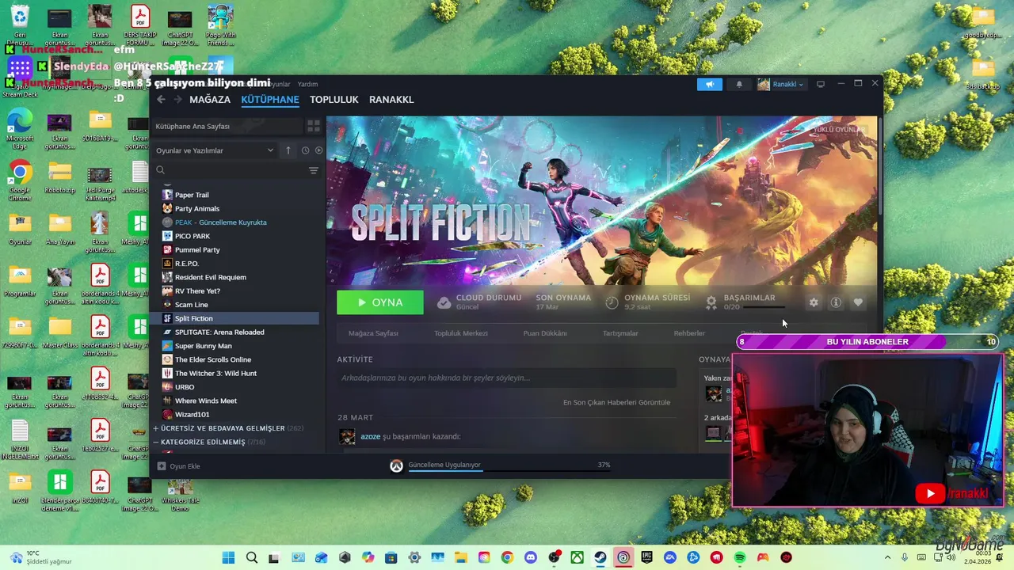Open the Ranakkl account dropdown

coord(781,85)
